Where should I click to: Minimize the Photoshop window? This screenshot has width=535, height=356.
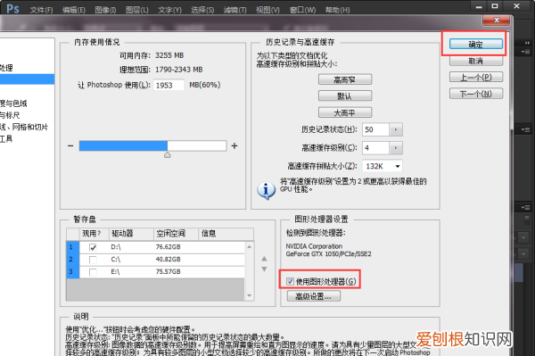pyautogui.click(x=479, y=6)
